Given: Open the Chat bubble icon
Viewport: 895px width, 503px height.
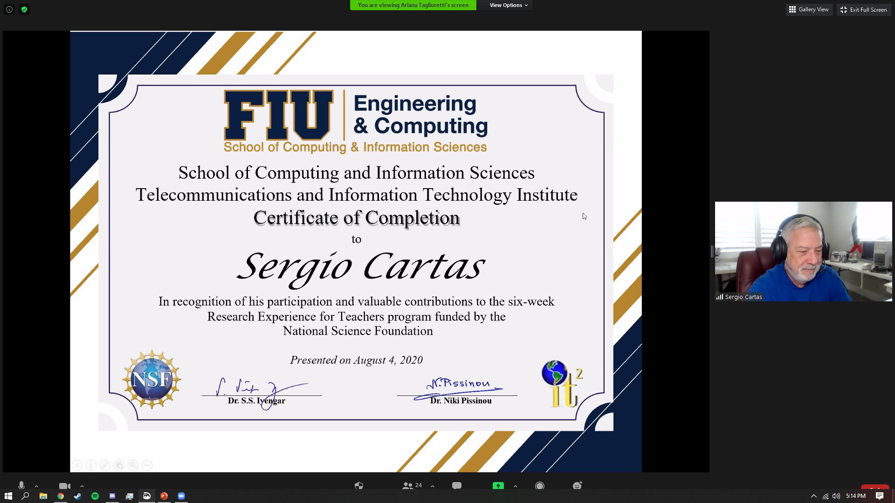Looking at the screenshot, I should 457,486.
